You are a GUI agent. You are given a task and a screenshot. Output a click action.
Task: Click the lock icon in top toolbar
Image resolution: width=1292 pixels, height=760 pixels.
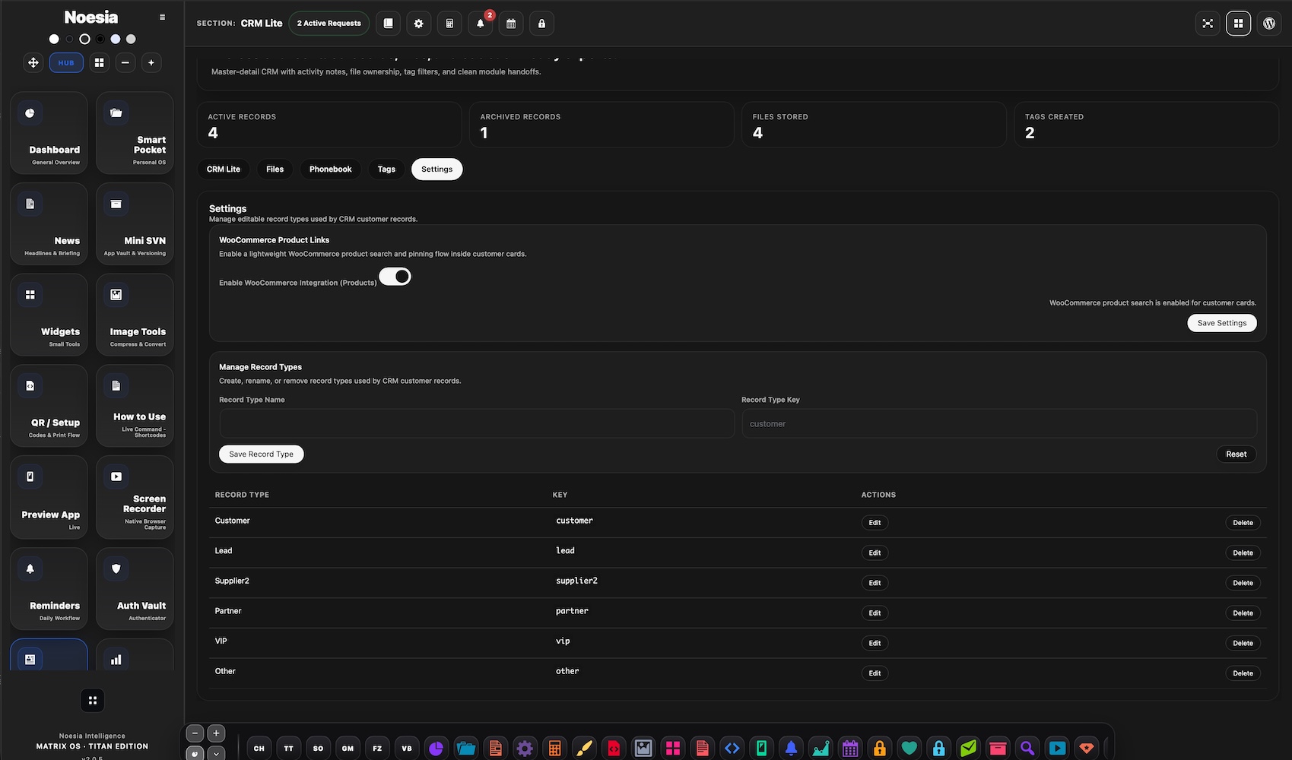[x=541, y=24]
